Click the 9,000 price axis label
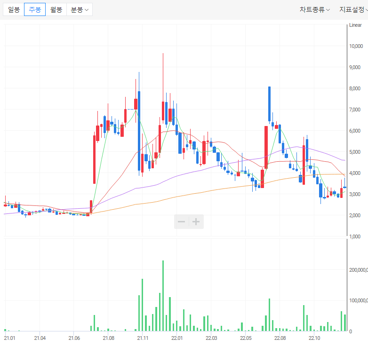368x346 pixels. click(x=355, y=67)
